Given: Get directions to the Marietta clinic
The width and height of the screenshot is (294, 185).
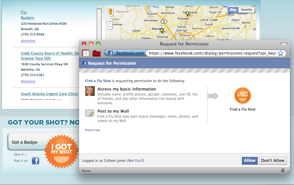Looking at the screenshot, I should (28, 81).
